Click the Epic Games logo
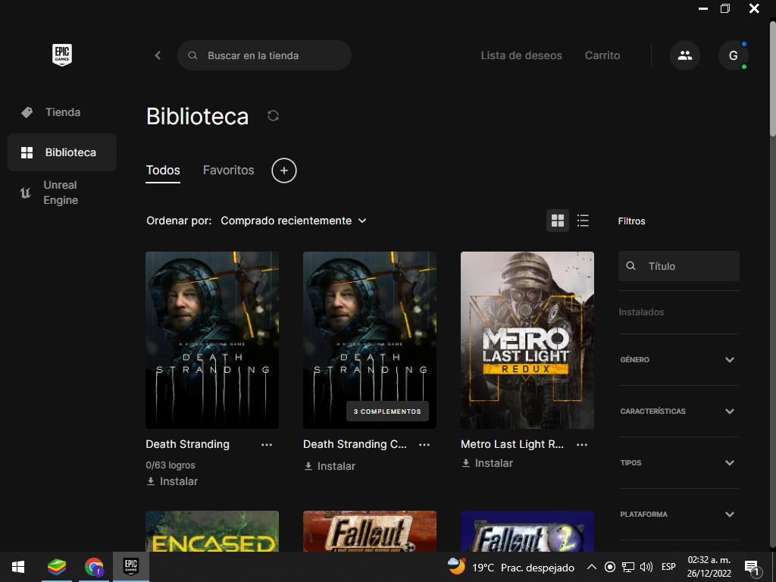The image size is (776, 582). point(62,55)
